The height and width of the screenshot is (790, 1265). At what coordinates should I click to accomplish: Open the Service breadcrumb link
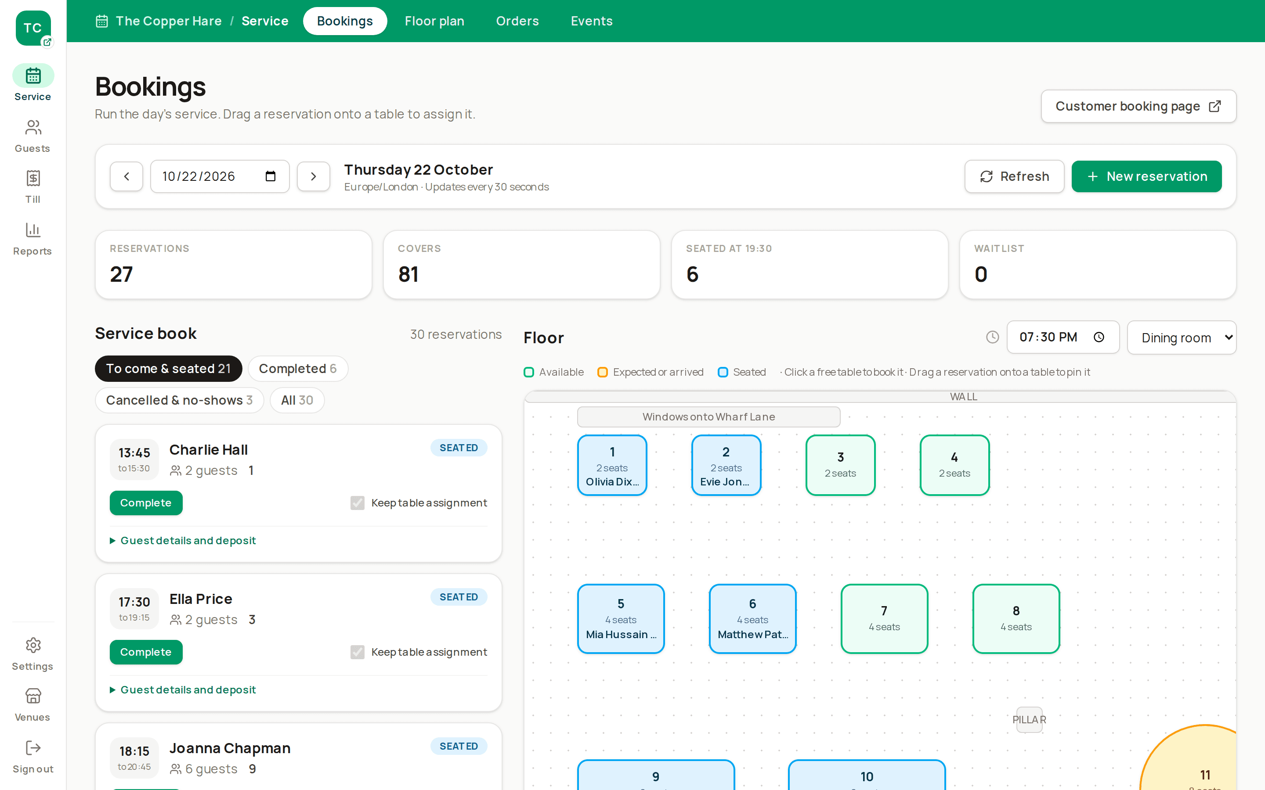click(265, 21)
